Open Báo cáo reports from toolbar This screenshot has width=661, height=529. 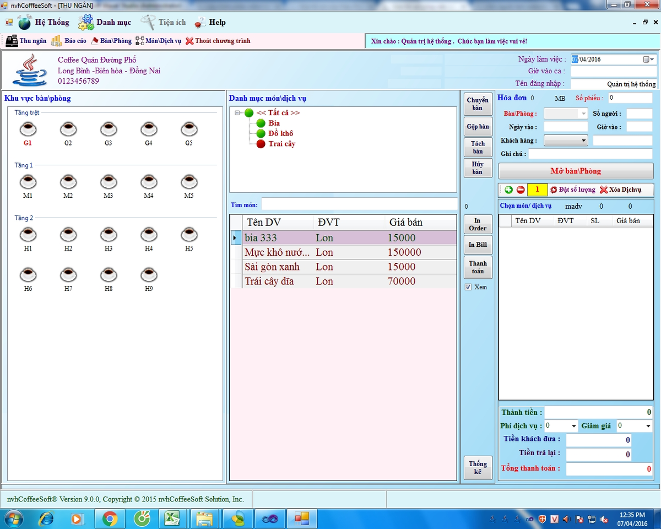(69, 41)
